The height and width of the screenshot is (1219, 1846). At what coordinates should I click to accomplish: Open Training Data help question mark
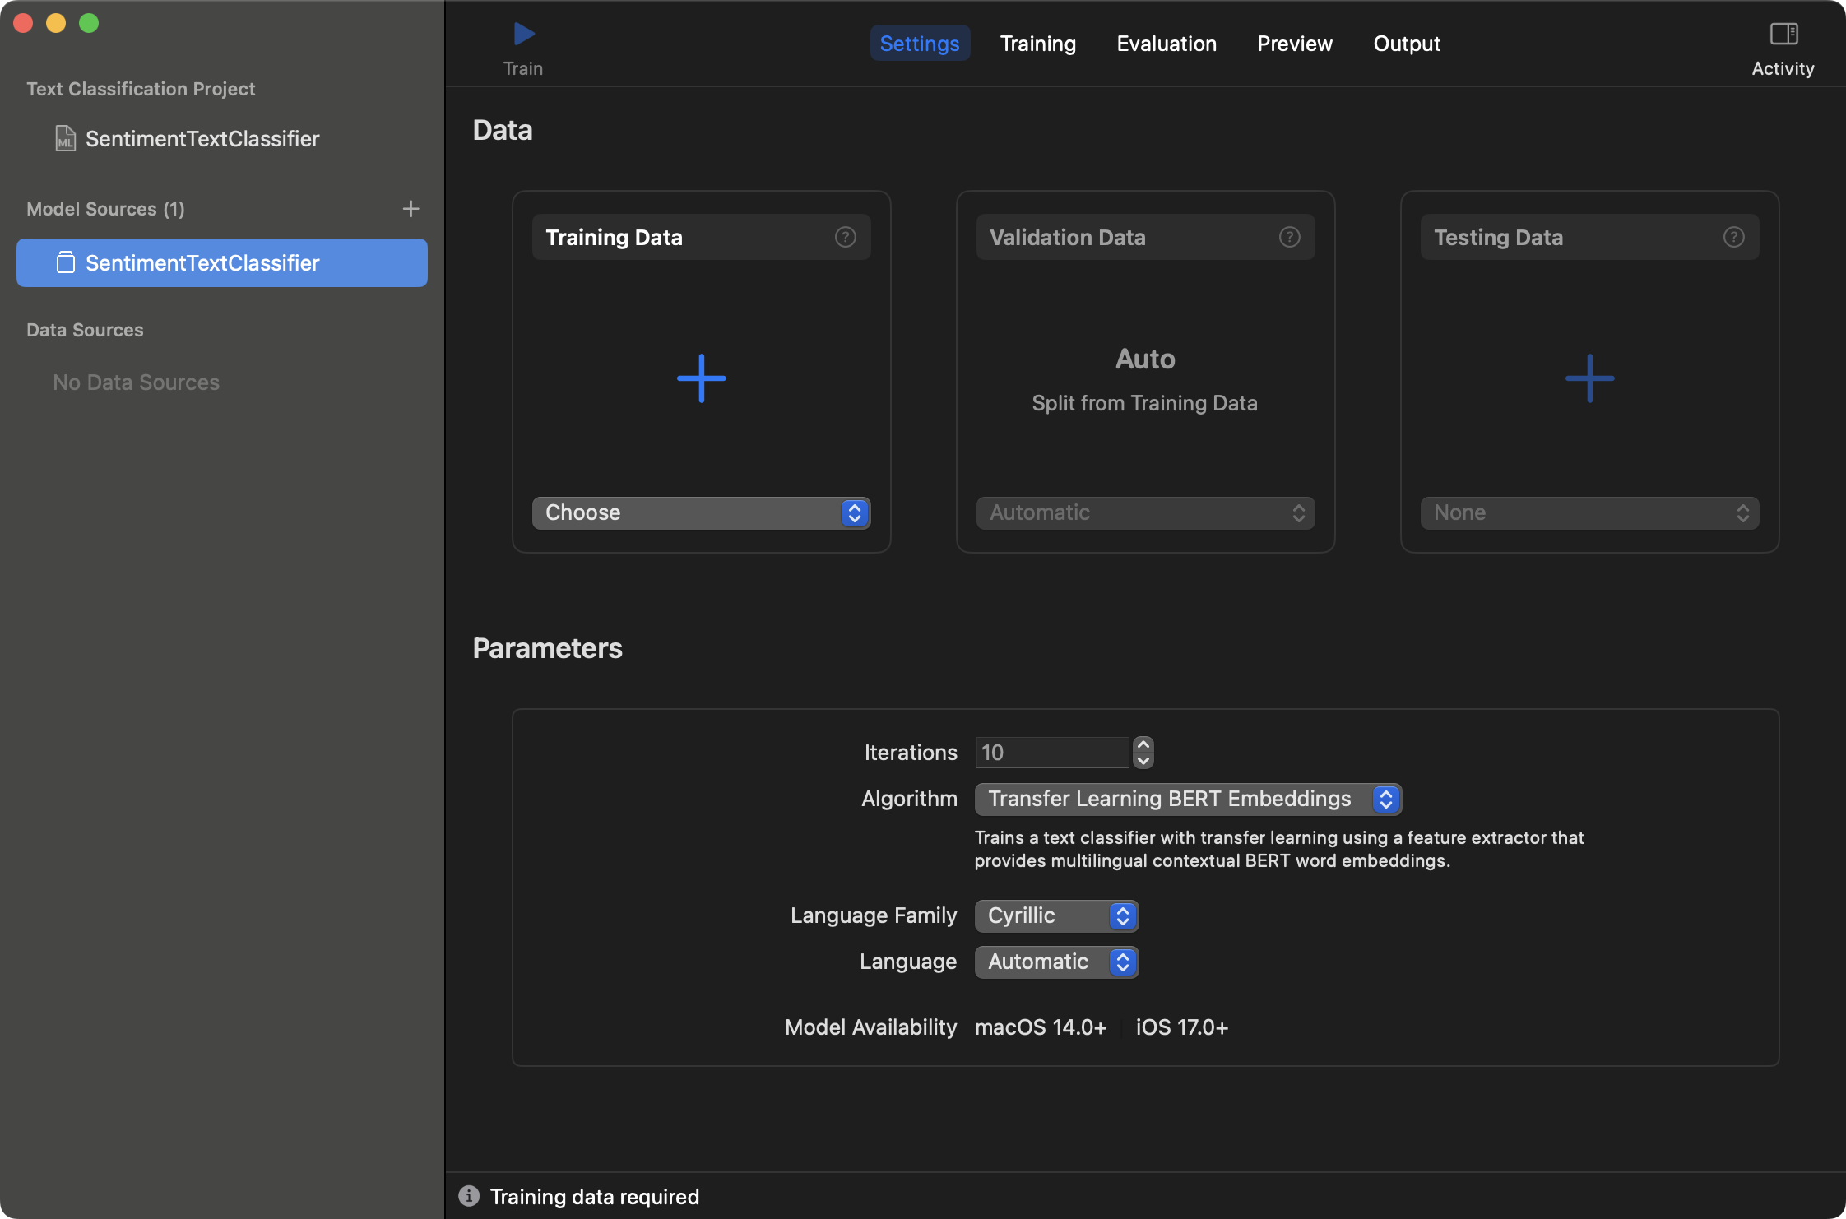(845, 237)
